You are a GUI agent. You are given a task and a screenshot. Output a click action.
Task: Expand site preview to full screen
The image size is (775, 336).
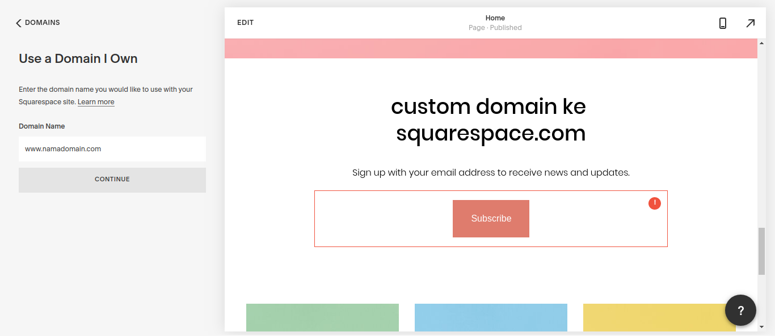pos(750,23)
